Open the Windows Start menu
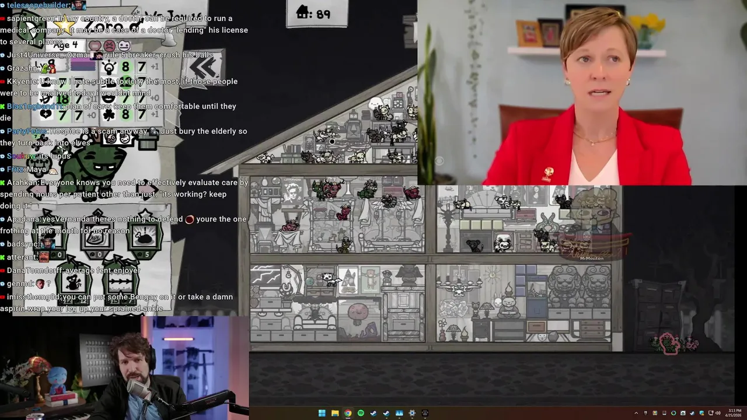Screen dimensions: 747x420 pyautogui.click(x=322, y=413)
